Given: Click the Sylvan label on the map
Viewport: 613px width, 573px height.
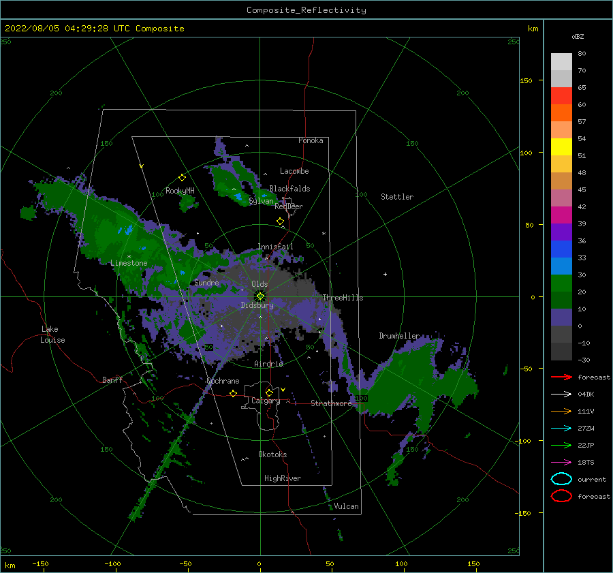Looking at the screenshot, I should tap(261, 201).
